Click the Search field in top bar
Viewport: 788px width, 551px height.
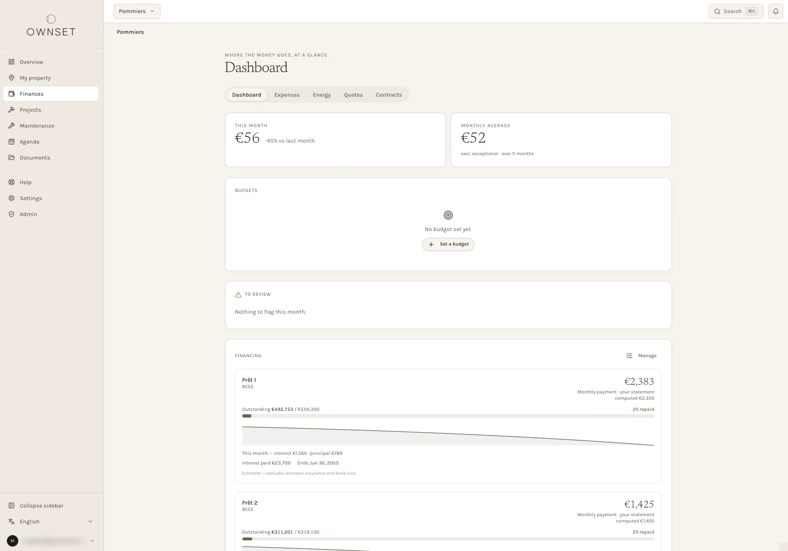(x=736, y=11)
